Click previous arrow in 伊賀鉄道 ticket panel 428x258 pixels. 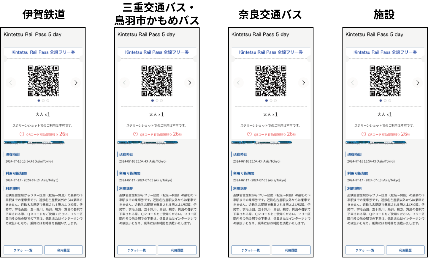(x=11, y=83)
